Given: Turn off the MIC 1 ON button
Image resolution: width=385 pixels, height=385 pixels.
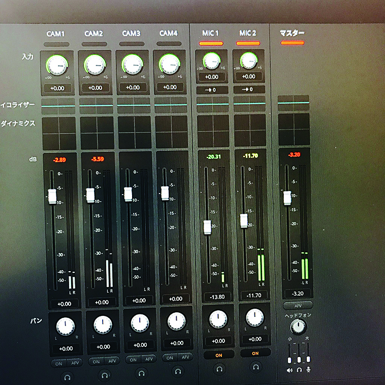Looking at the screenshot, I should click(219, 355).
